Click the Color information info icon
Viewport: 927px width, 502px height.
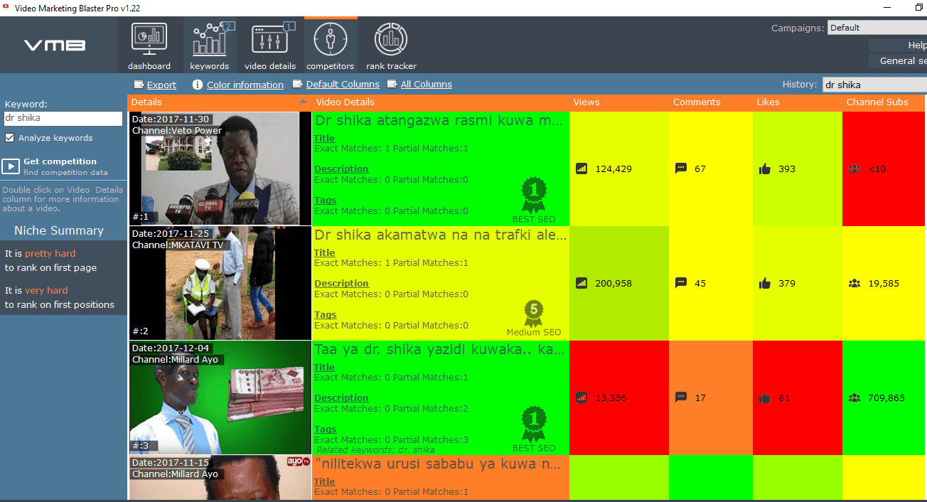click(x=198, y=85)
